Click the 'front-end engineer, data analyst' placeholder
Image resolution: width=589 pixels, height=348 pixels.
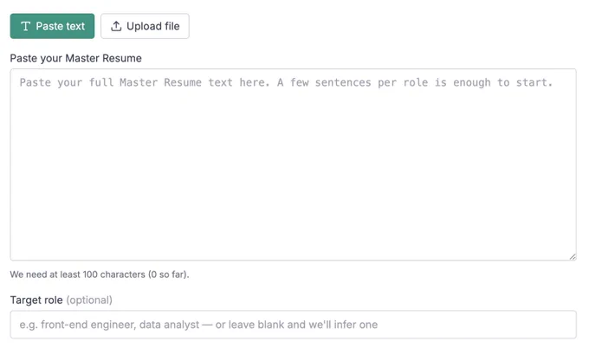tap(120, 325)
